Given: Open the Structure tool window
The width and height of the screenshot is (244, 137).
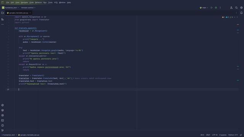Looking at the screenshot, I should [3, 19].
